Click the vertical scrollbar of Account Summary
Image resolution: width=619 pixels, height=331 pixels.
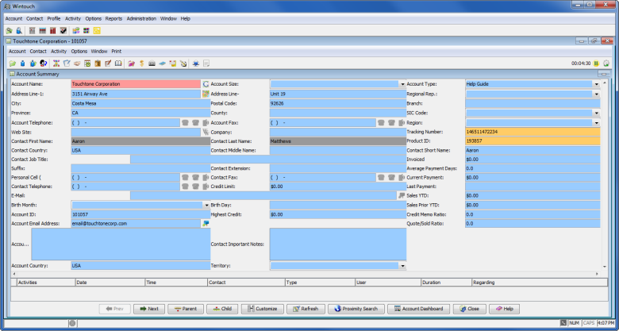coord(605,174)
